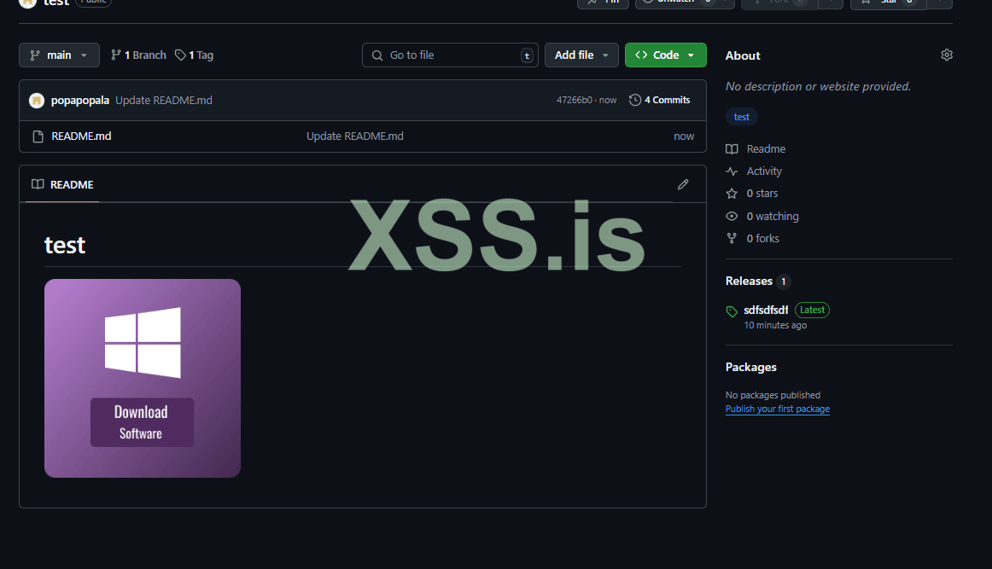This screenshot has height=569, width=992.
Task: Open the Activity sidebar link
Action: click(763, 171)
